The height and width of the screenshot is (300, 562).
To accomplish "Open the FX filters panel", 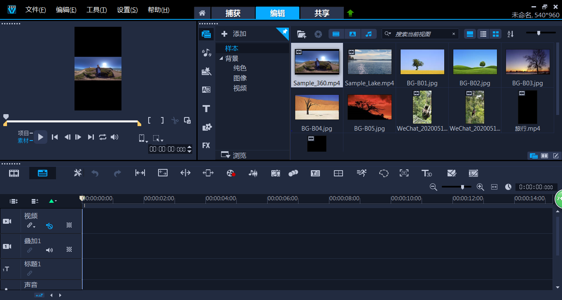I will coord(206,145).
